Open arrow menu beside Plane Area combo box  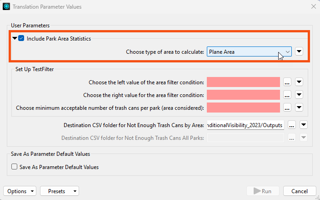[x=299, y=51]
